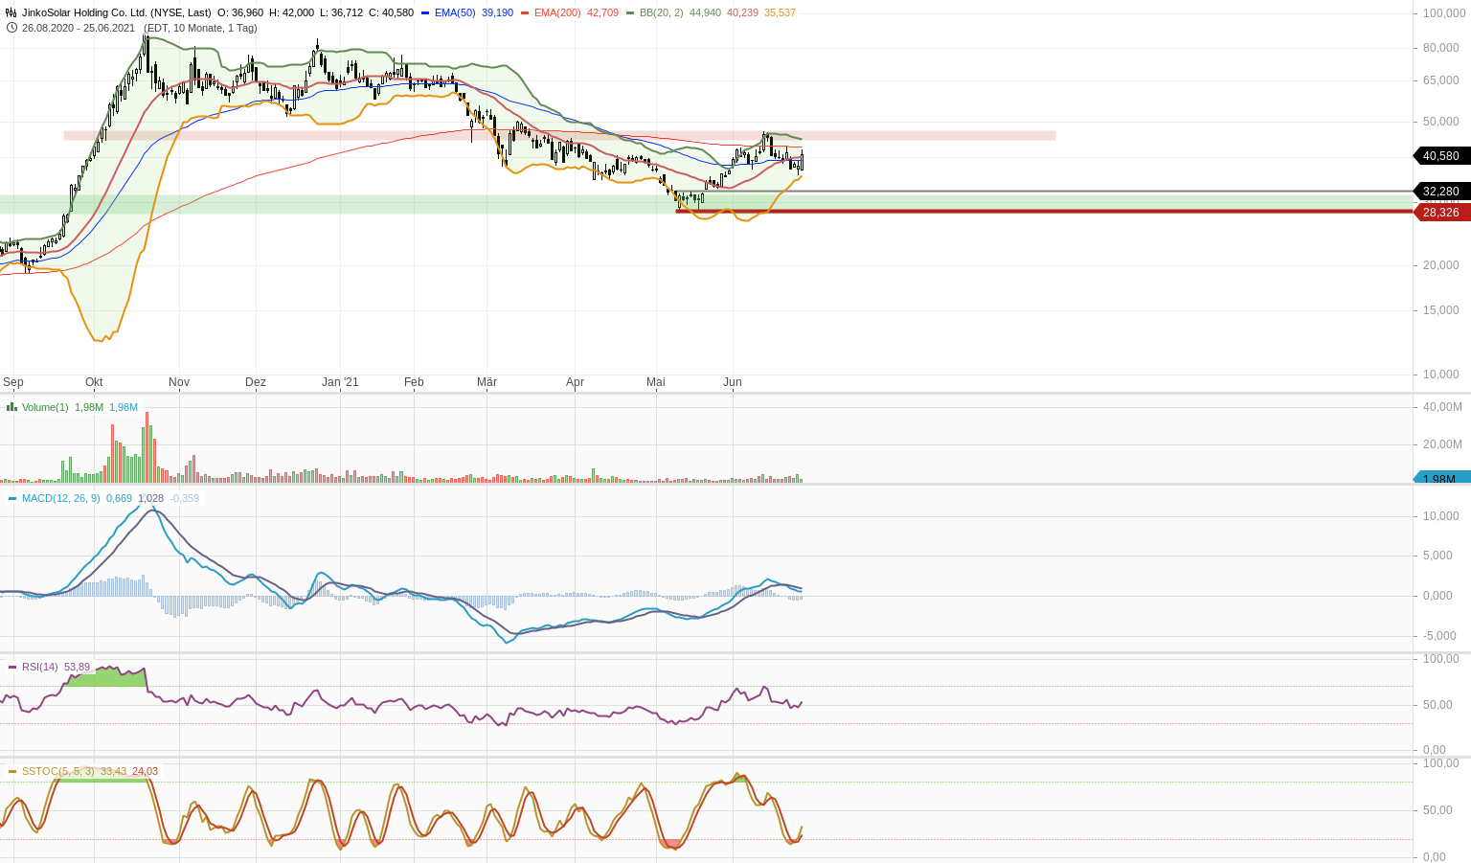
Task: Select the EMA(200) indicator label
Action: [557, 12]
